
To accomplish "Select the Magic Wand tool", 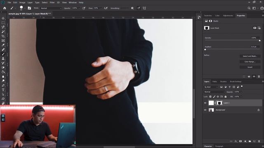I will point(3,32).
